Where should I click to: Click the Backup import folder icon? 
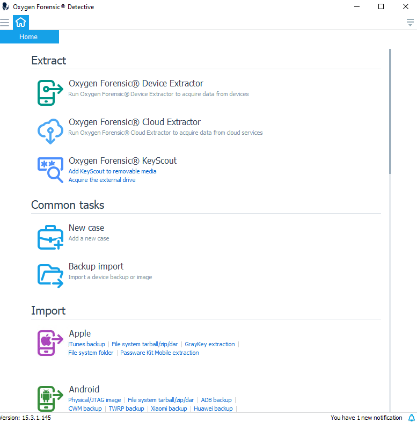[50, 276]
